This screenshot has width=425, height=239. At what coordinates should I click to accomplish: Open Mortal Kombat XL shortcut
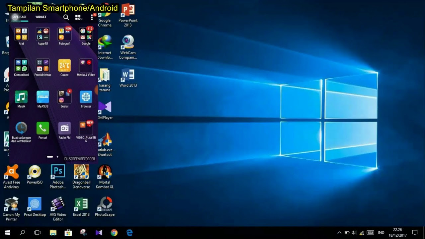click(105, 177)
